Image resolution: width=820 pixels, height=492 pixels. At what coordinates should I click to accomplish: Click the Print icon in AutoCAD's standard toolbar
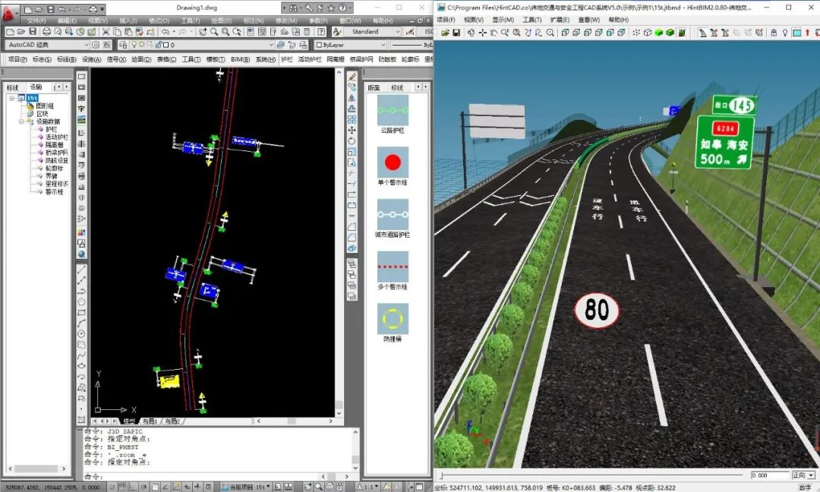[x=46, y=32]
